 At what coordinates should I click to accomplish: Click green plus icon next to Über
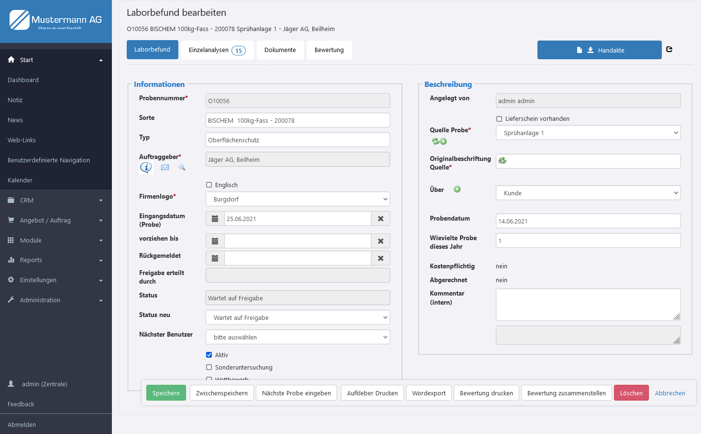coord(457,189)
